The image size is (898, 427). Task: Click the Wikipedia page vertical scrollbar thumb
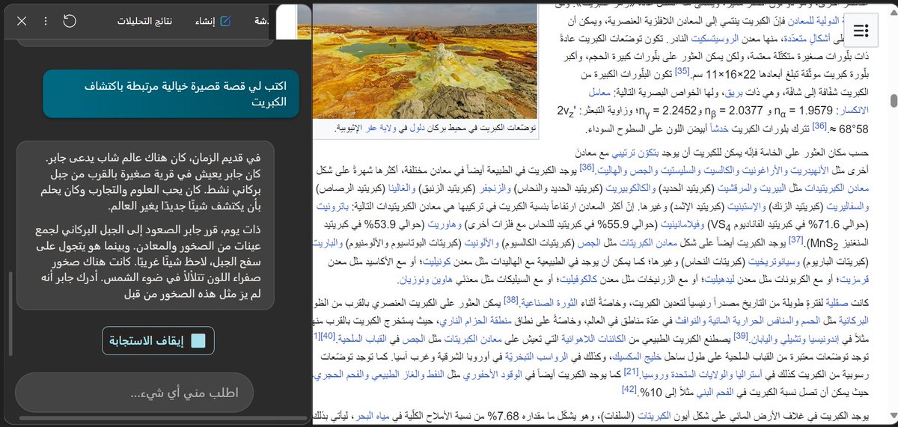point(893,101)
